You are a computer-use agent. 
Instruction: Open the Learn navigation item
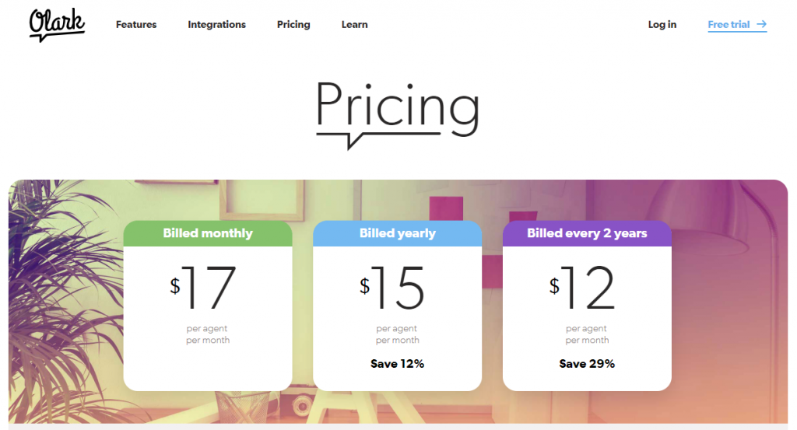coord(354,25)
